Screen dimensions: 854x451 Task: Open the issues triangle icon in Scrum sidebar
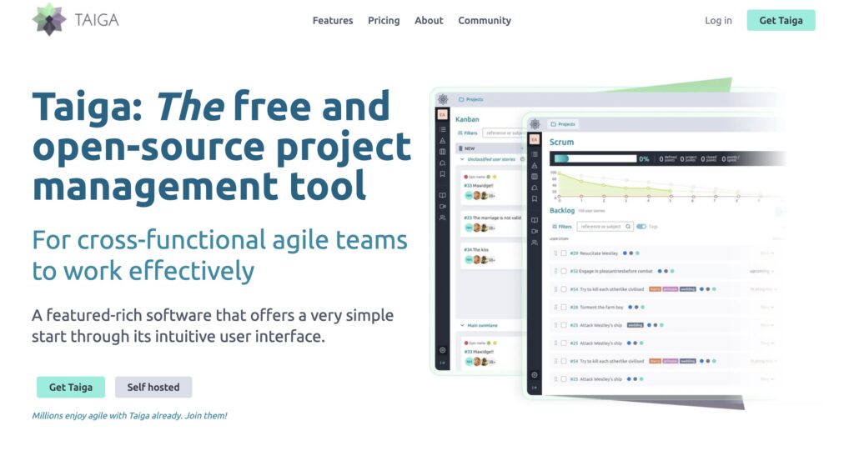click(535, 166)
